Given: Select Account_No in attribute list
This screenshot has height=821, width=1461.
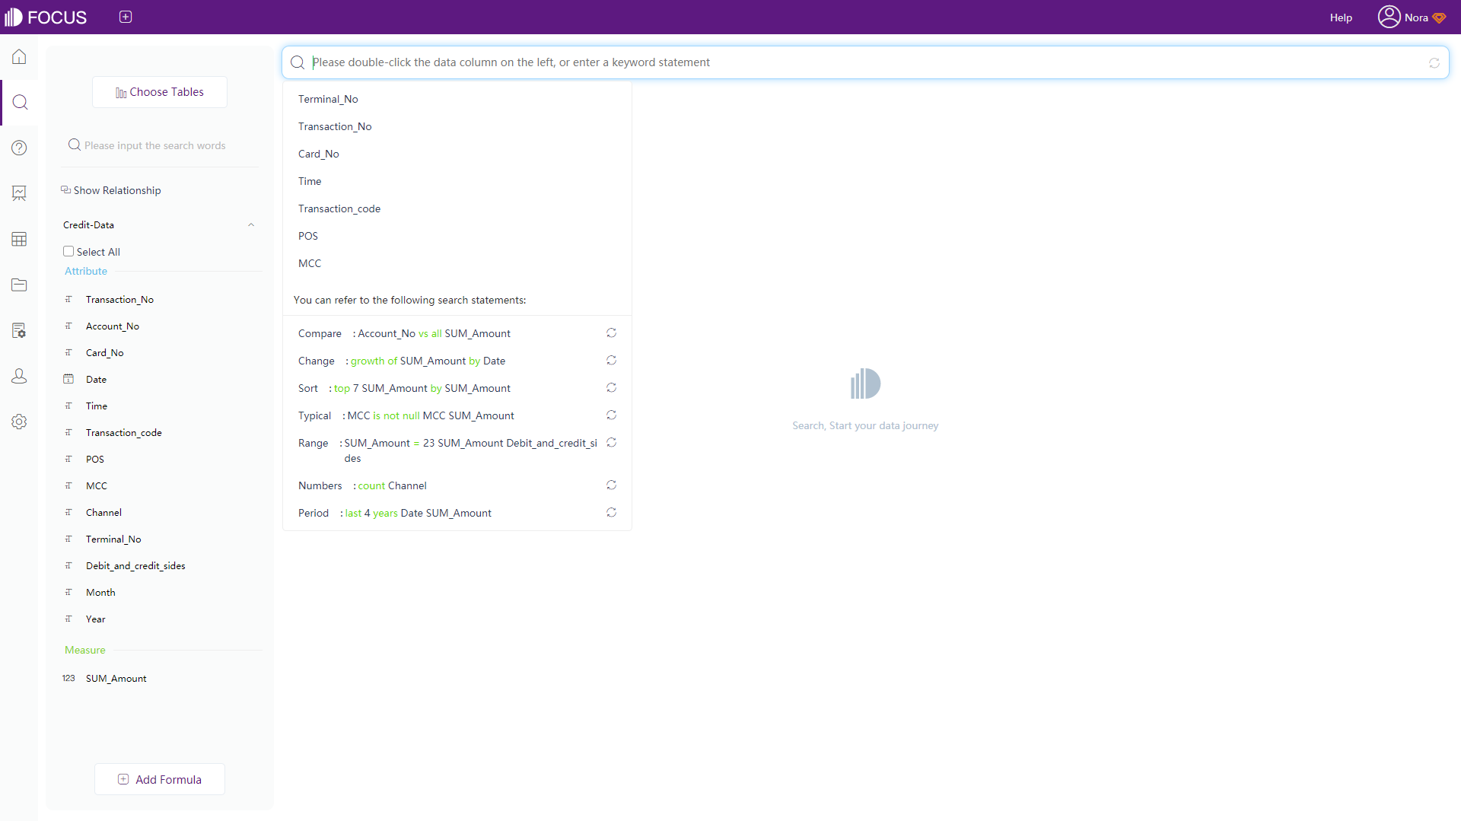Looking at the screenshot, I should [113, 326].
